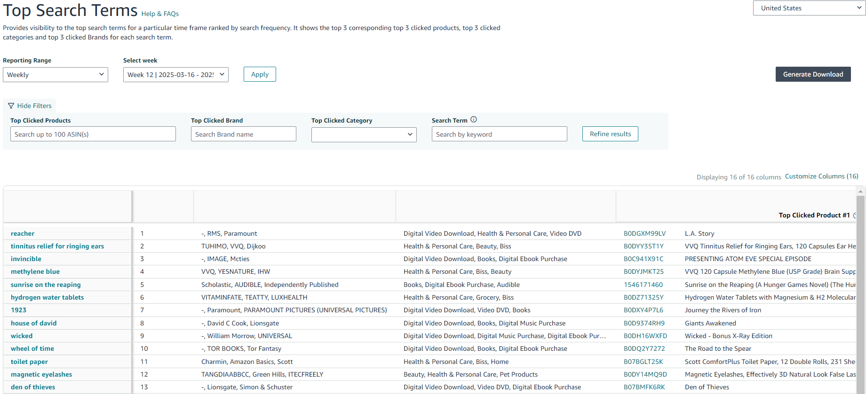The image size is (866, 394).
Task: Open ASIN B0DXY4P7L6 link
Action: (x=644, y=310)
